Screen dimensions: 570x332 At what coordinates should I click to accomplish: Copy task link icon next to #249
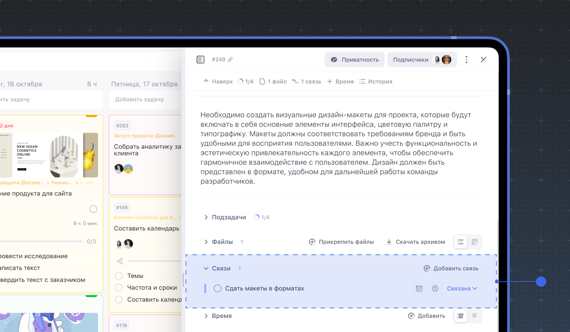point(230,60)
